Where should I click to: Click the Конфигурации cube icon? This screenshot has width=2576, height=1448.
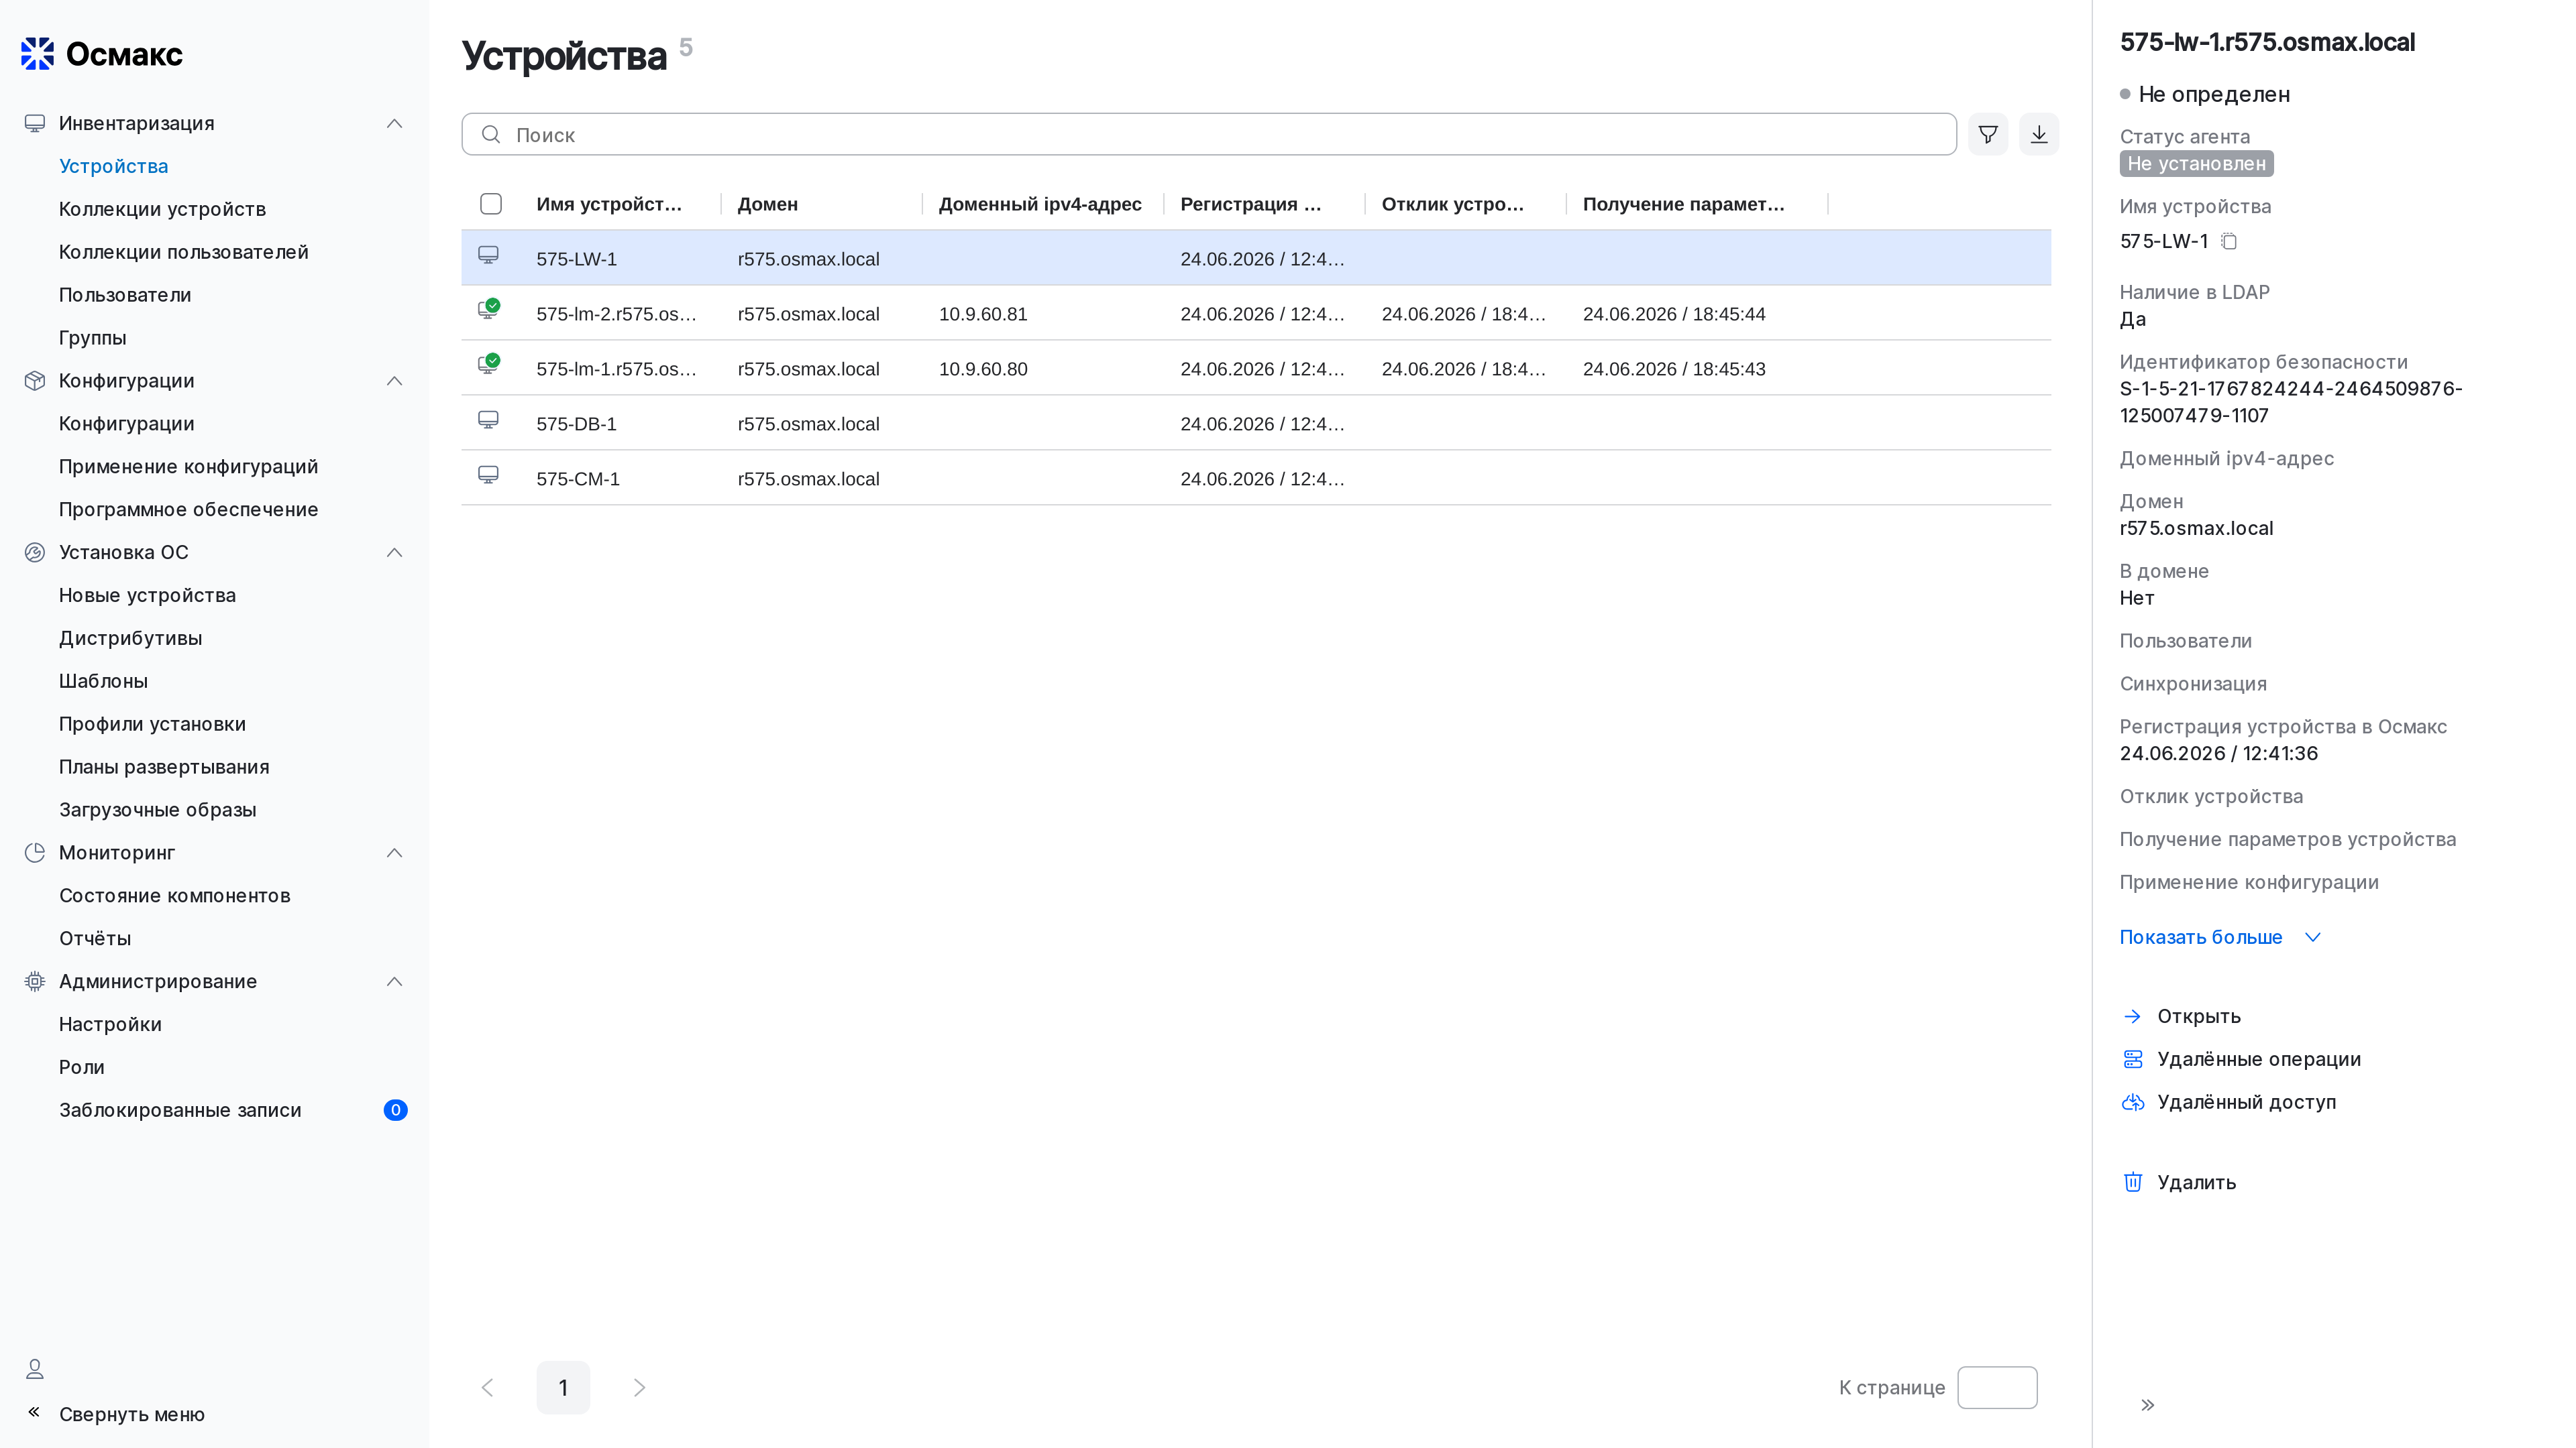point(35,381)
